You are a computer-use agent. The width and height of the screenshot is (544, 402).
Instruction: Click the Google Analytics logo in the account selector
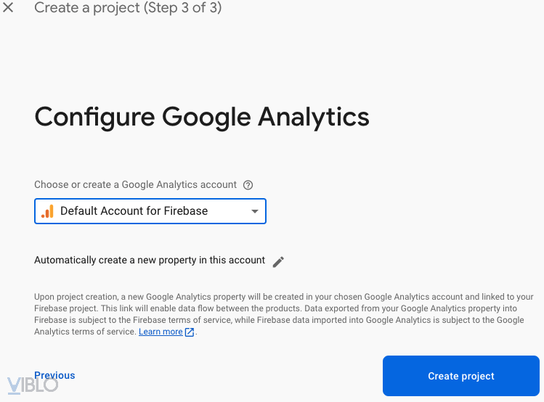tap(48, 211)
